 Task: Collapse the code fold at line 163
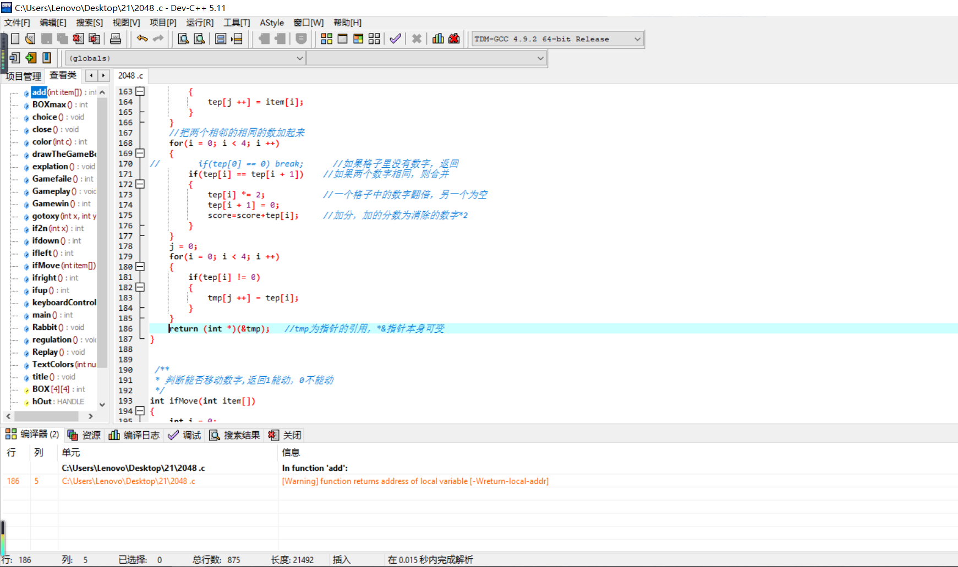coord(140,91)
